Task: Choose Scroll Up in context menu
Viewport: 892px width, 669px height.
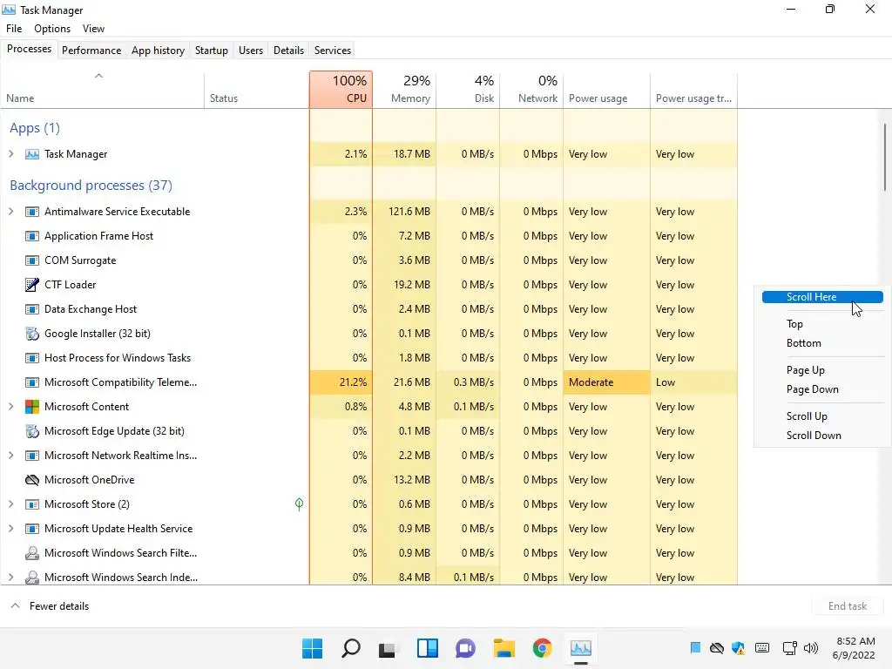Action: point(807,416)
